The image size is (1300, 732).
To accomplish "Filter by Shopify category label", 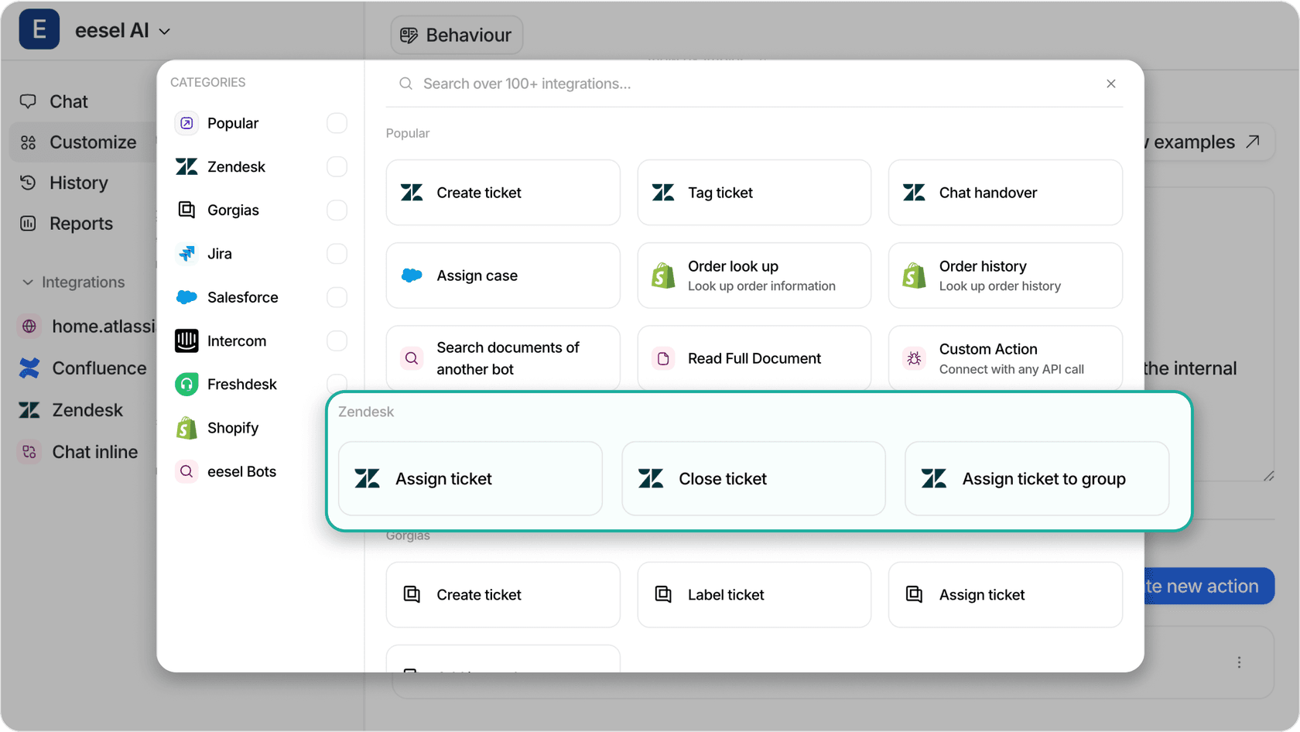I will (x=233, y=428).
